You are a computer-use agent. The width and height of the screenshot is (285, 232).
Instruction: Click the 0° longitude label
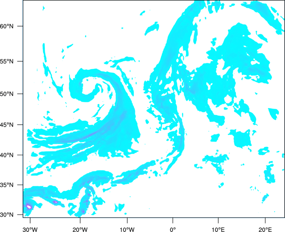pos(173,230)
